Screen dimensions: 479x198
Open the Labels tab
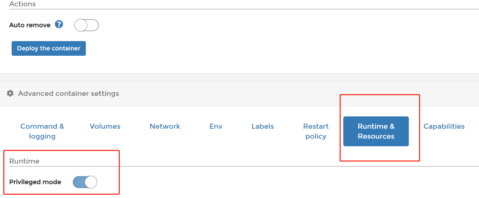tap(262, 126)
